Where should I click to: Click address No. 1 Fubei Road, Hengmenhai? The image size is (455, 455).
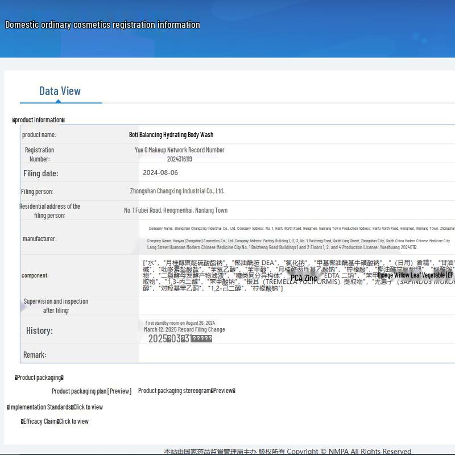click(176, 210)
